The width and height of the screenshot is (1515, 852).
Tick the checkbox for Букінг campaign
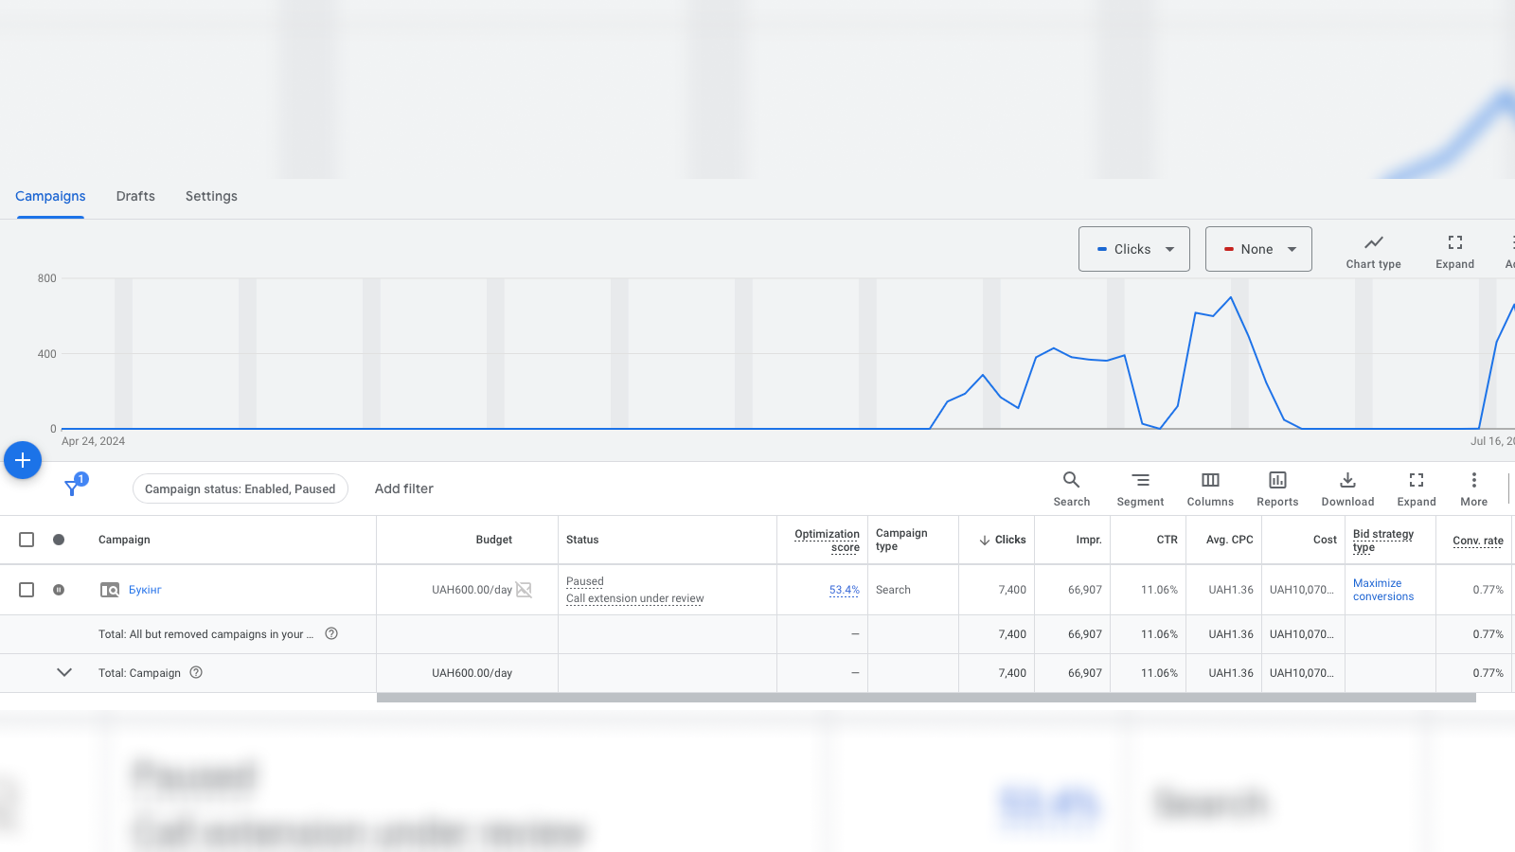click(27, 590)
